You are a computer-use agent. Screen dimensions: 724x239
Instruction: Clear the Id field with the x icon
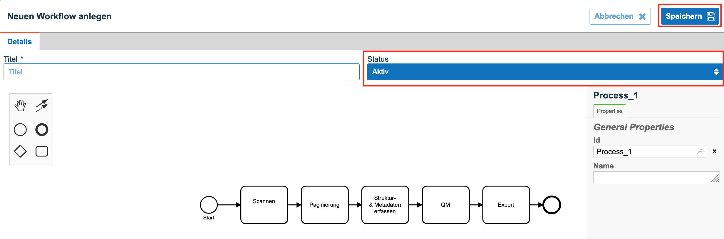714,151
